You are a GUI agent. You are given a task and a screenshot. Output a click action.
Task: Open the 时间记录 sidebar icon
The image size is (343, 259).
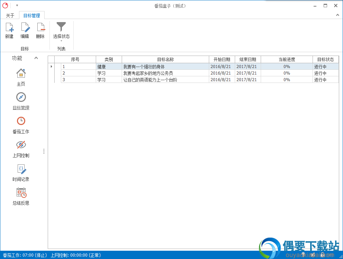point(21,169)
